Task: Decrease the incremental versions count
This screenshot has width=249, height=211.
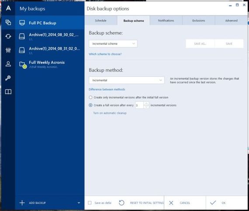Action: (x=146, y=107)
